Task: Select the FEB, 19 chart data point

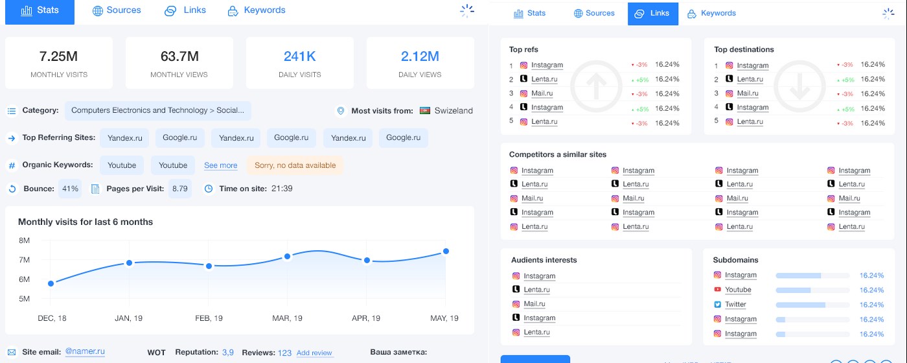Action: click(x=209, y=266)
